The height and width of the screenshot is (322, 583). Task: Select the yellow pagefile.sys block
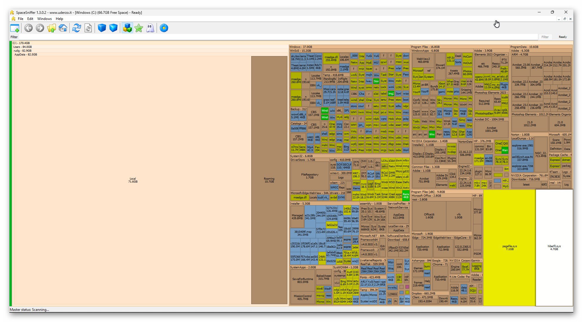coord(510,248)
